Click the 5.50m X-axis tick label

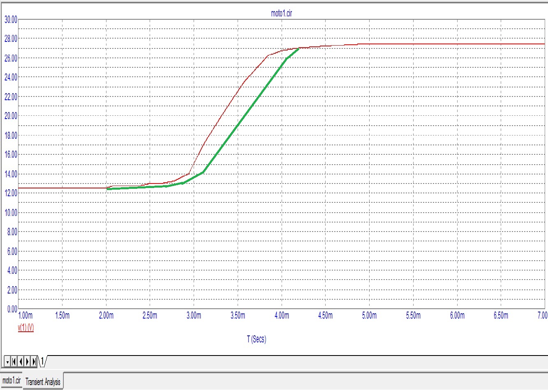tap(413, 315)
